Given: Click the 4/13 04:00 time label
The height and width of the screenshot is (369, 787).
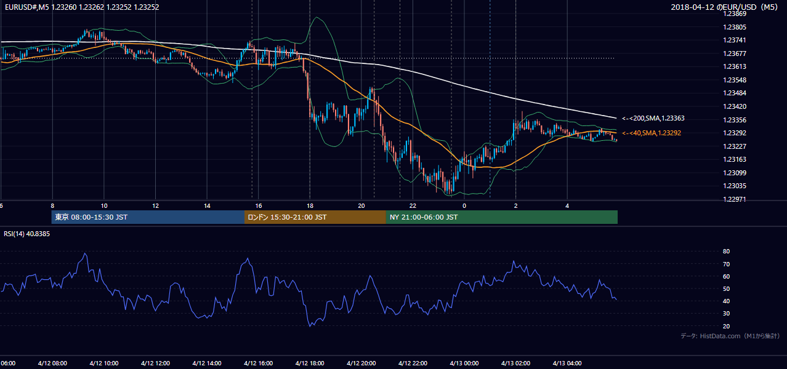Looking at the screenshot, I should (567, 363).
